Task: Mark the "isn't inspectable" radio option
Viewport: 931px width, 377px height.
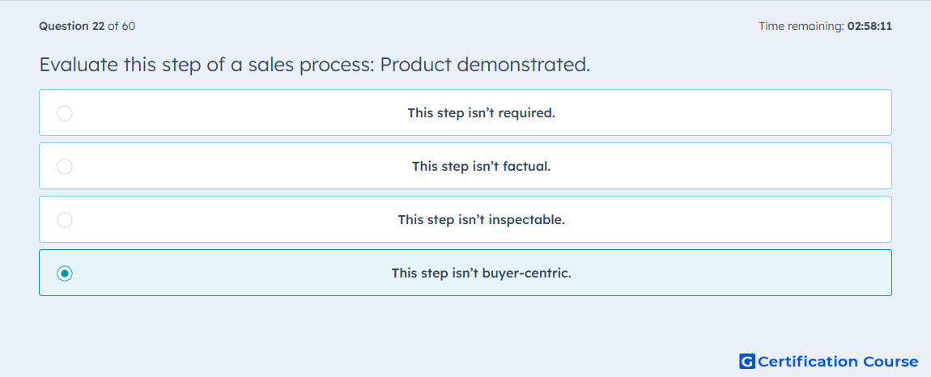Action: click(x=65, y=220)
